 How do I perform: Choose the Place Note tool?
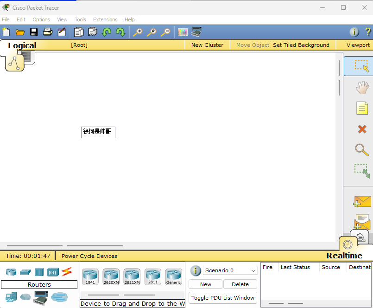point(362,108)
